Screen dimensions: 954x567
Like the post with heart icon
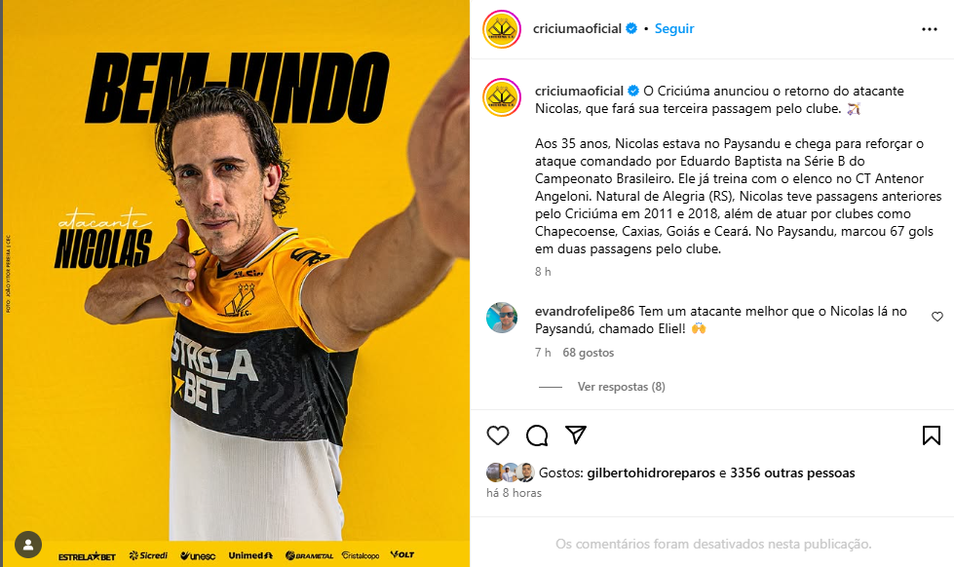[x=498, y=435]
